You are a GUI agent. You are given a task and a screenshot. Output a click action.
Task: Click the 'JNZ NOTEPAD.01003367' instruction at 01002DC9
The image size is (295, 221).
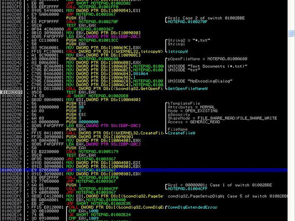pos(91,159)
